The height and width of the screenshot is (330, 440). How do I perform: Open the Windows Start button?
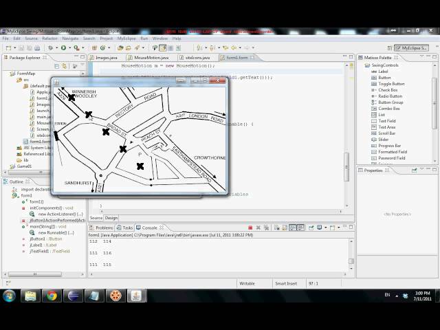(x=9, y=296)
